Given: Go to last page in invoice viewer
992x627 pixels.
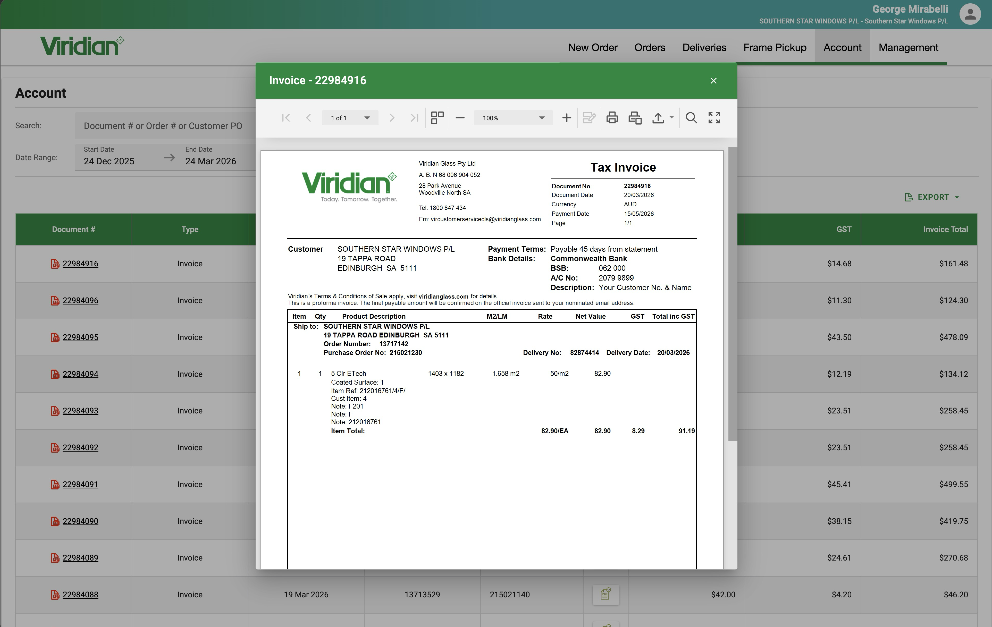Looking at the screenshot, I should [x=414, y=118].
